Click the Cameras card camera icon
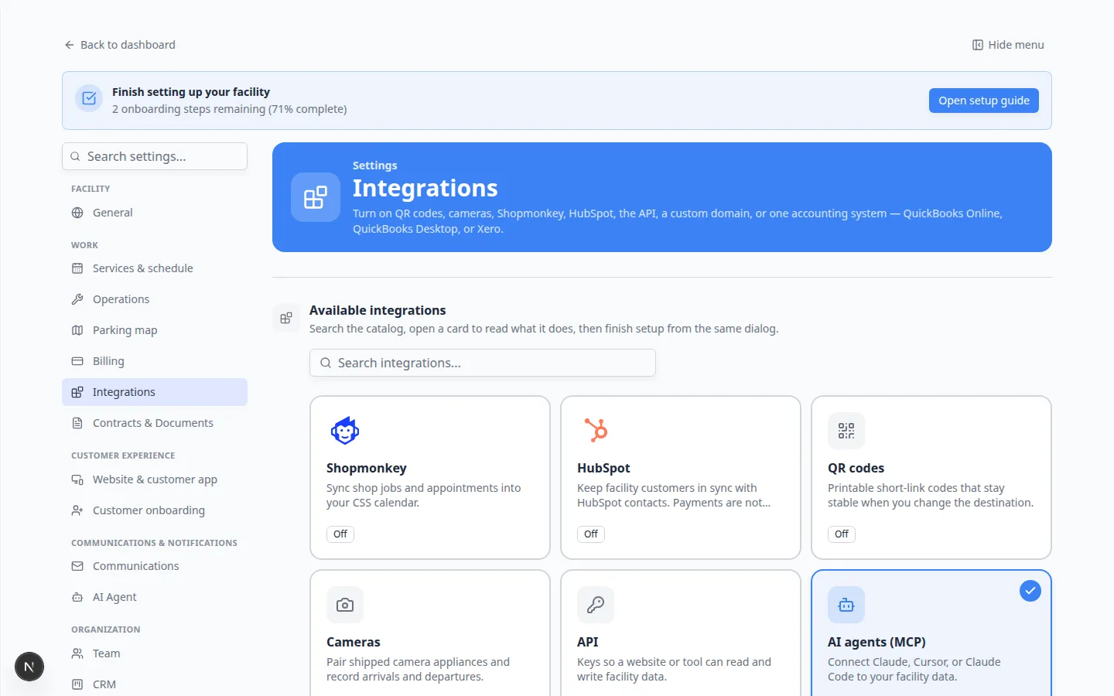The image size is (1114, 696). pos(345,605)
